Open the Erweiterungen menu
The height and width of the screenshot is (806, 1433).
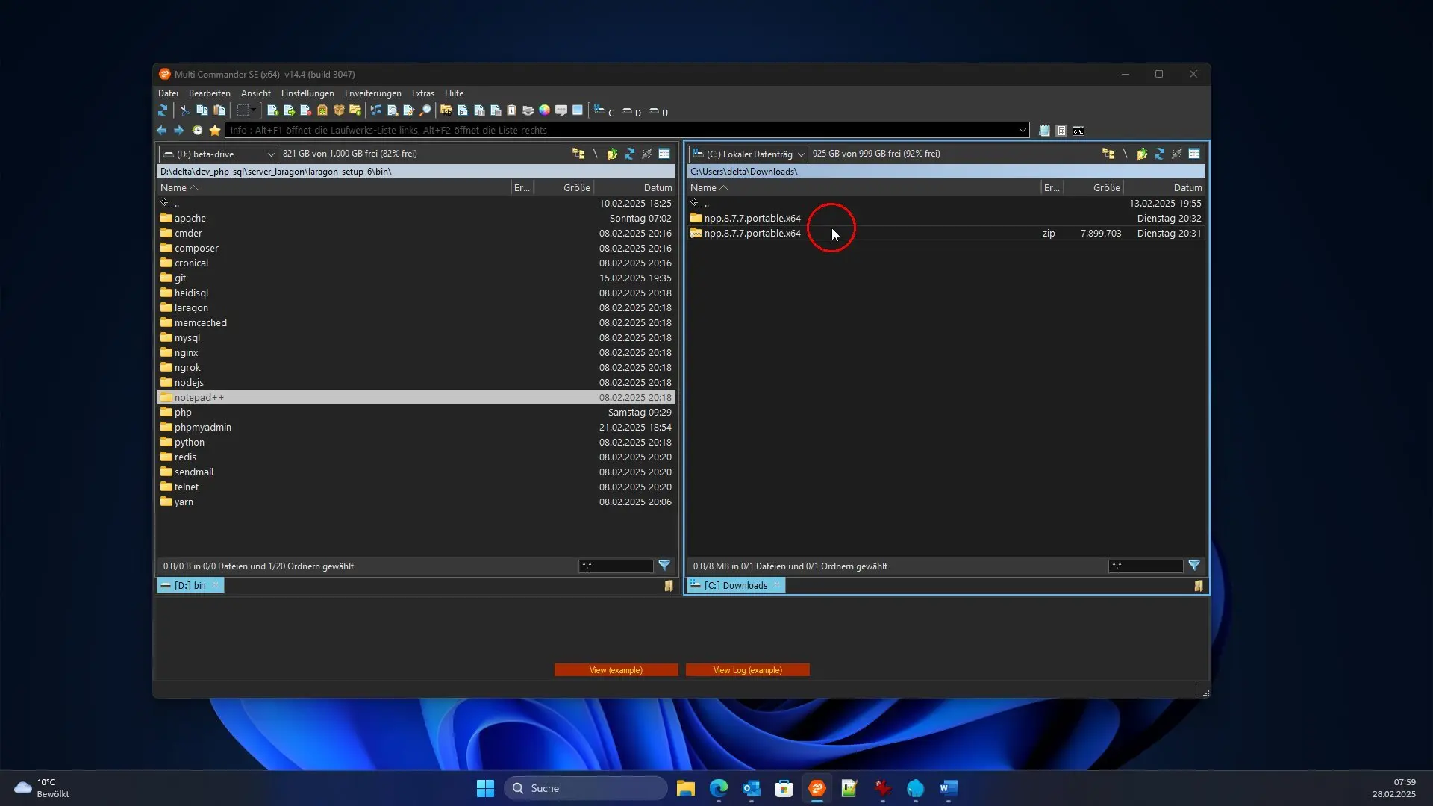click(373, 93)
